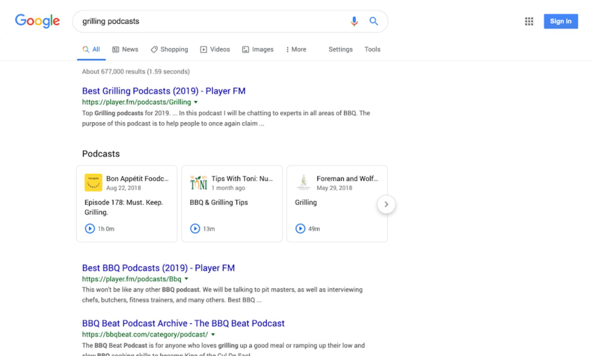Click the Bon Appétit Foodcast yellow thumbnail

point(93,182)
